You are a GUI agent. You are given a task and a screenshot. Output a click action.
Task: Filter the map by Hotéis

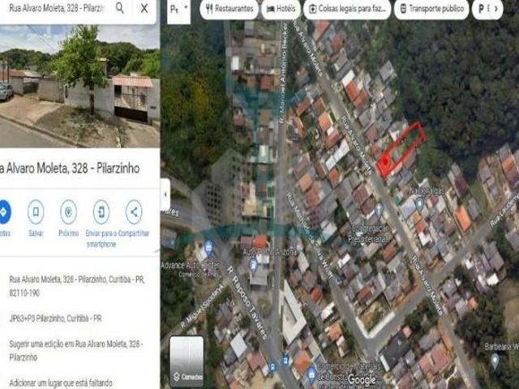(x=282, y=10)
